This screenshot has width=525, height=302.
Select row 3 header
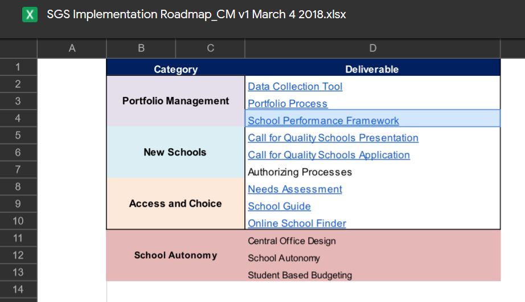click(18, 101)
